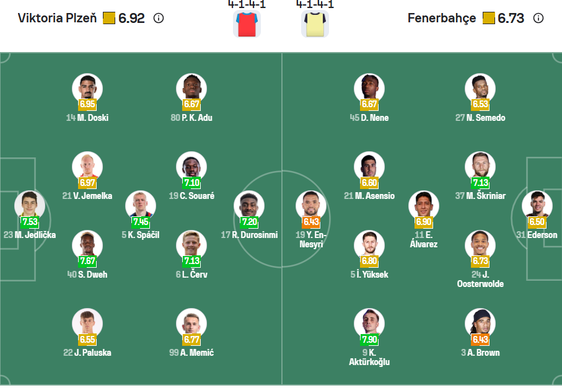Click S. Dweh 7.67 rating badge

(87, 262)
